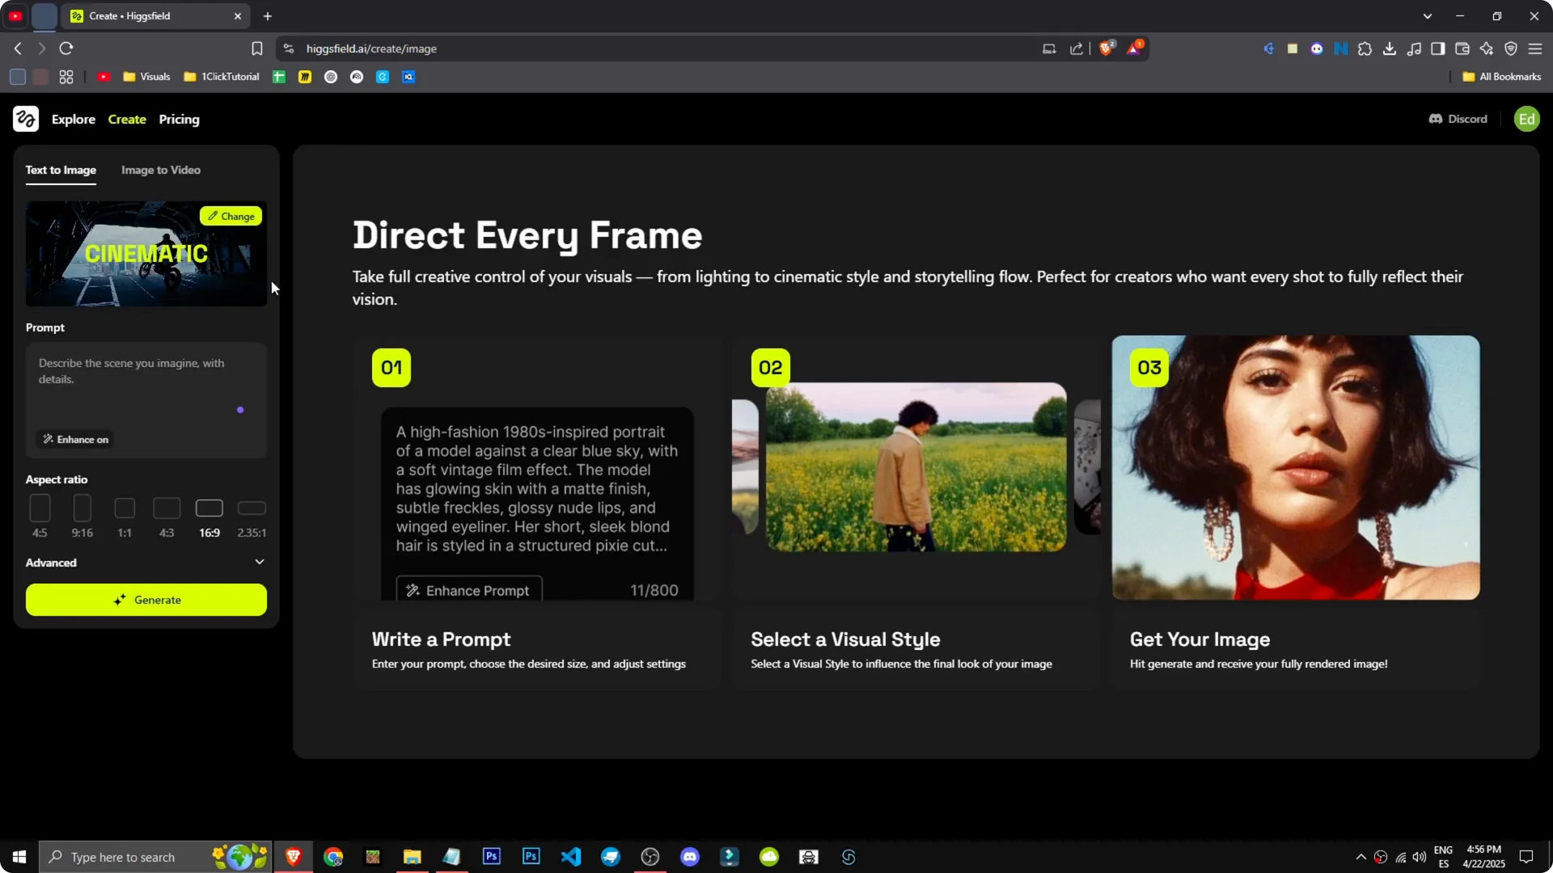Open the browser Downloads icon
The height and width of the screenshot is (873, 1553).
coord(1390,48)
